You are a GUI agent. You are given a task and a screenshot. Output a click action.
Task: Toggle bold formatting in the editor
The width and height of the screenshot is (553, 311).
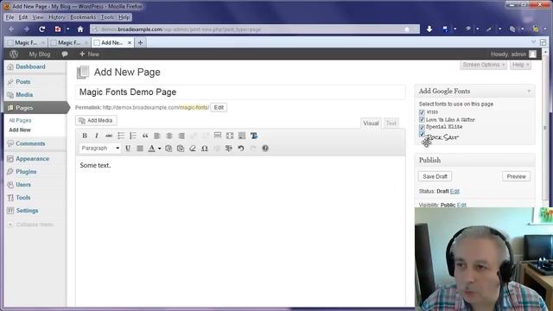(x=85, y=136)
